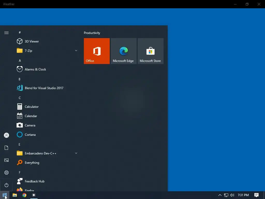Open 3D Viewer from the app list
The height and width of the screenshot is (199, 265).
tap(47, 41)
